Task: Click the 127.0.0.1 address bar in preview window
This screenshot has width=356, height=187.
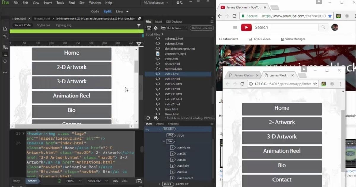Action: tap(283, 84)
